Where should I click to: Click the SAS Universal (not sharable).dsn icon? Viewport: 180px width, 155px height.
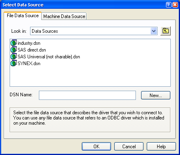pyautogui.click(x=14, y=56)
